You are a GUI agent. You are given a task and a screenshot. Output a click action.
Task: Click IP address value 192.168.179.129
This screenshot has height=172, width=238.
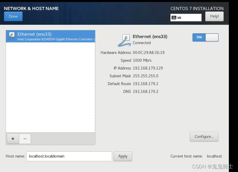coord(148,68)
